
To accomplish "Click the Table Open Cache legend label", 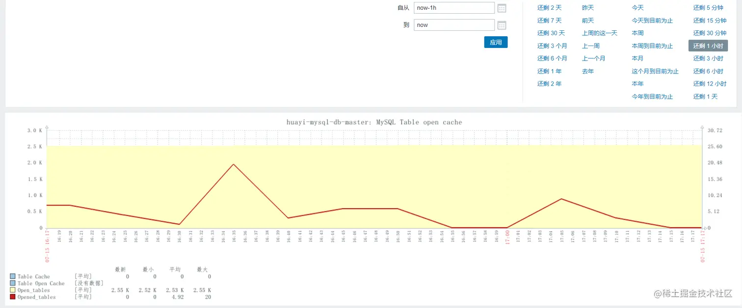I will (41, 284).
